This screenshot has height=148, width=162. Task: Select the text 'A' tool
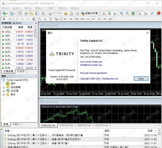pyautogui.click(x=45, y=19)
